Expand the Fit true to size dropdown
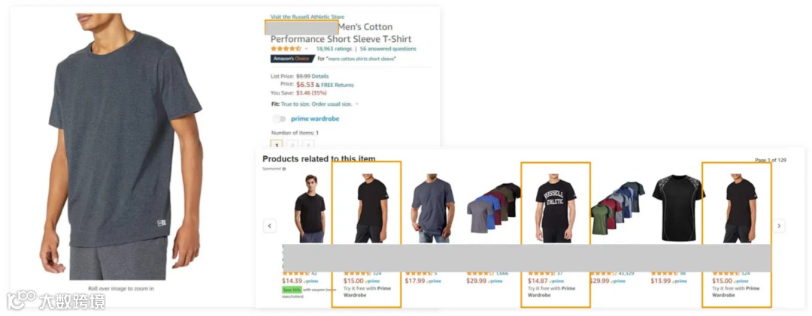Viewport: 812px width, 316px height. [319, 104]
